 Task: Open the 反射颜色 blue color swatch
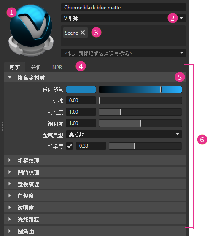click(x=81, y=90)
